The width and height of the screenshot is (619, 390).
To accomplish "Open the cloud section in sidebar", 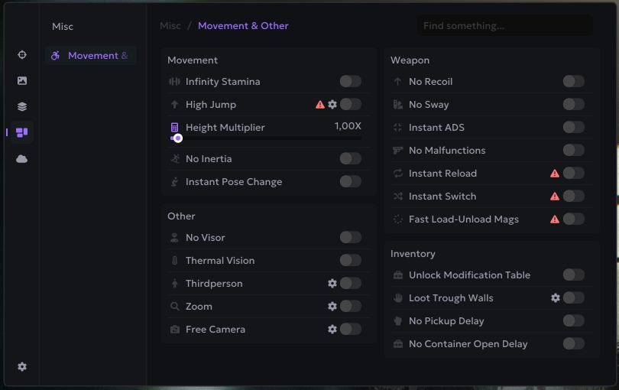I will pos(22,158).
